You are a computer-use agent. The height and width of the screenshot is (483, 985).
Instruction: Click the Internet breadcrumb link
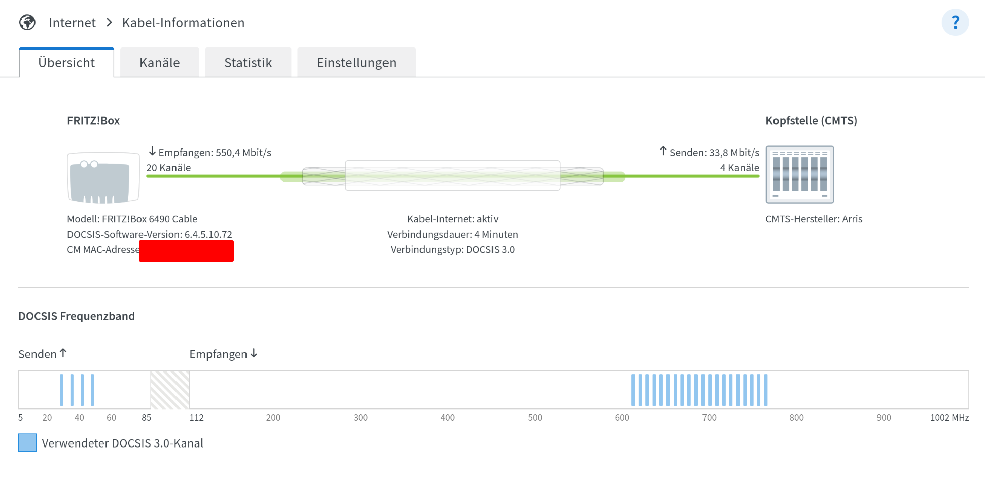[x=72, y=23]
